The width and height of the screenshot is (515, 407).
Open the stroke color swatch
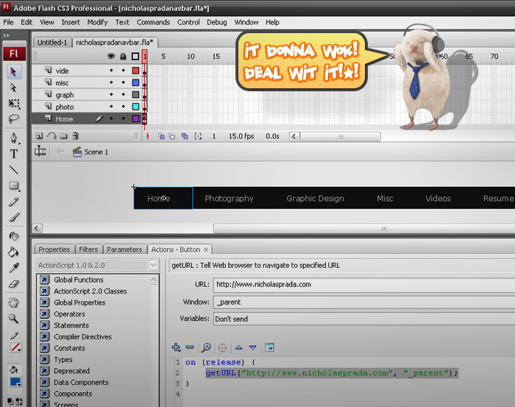click(x=15, y=347)
